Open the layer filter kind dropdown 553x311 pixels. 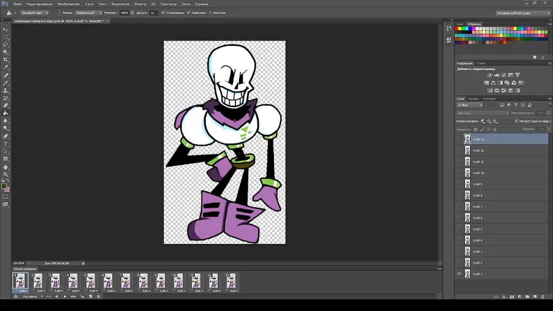pyautogui.click(x=470, y=105)
